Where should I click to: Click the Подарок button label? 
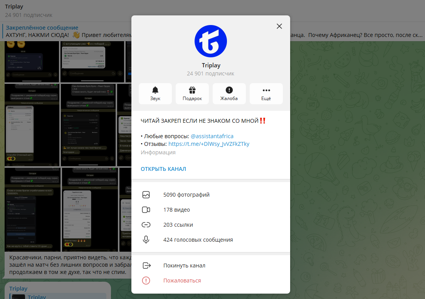[x=192, y=99]
